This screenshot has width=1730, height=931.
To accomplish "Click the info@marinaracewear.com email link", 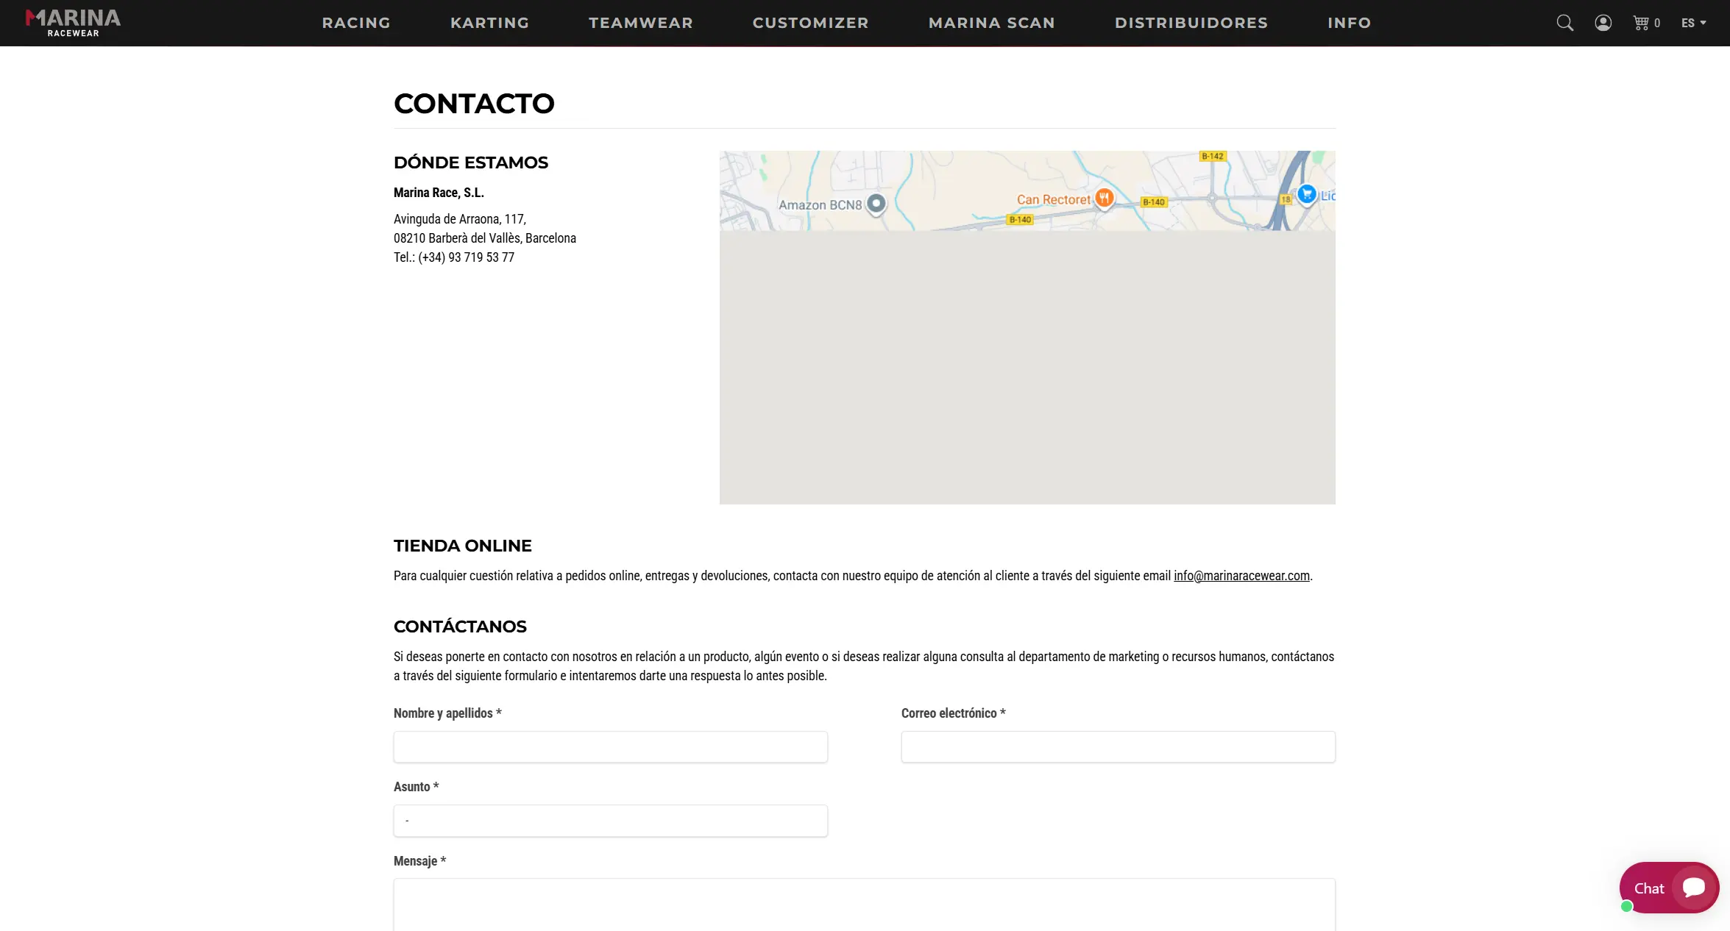I will tap(1241, 576).
